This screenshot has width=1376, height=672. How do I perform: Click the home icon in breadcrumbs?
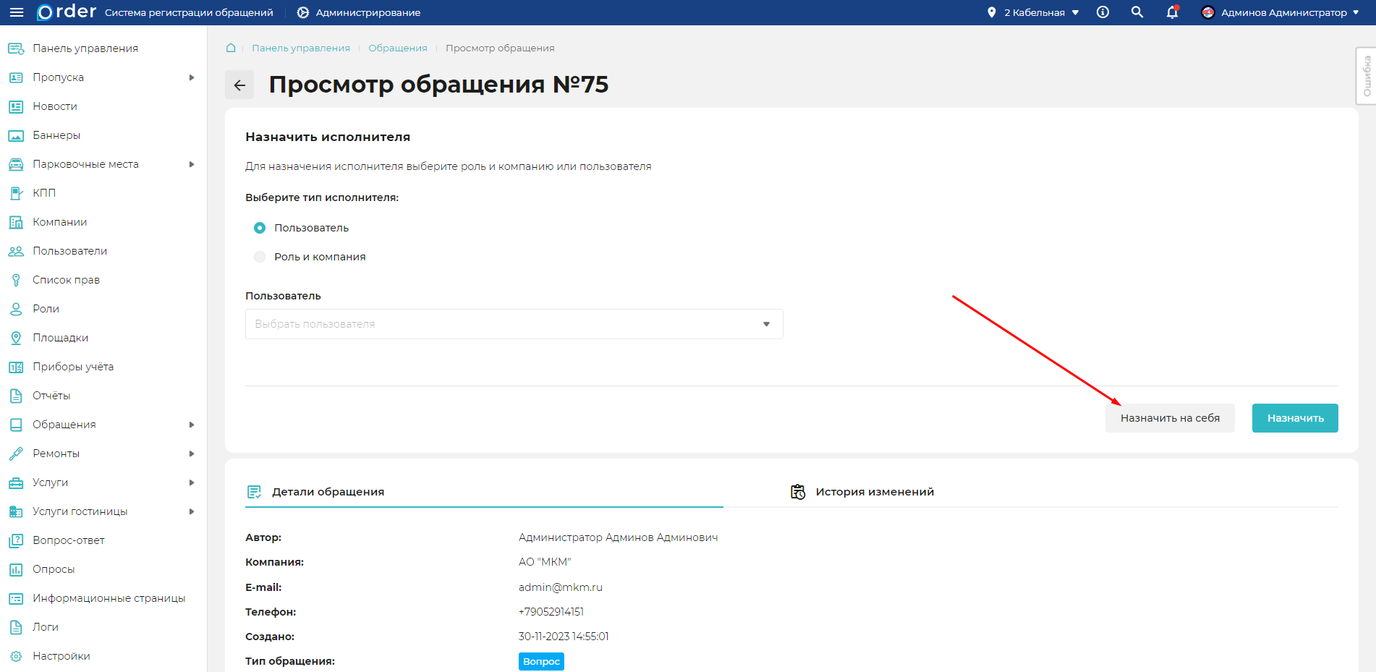[231, 48]
